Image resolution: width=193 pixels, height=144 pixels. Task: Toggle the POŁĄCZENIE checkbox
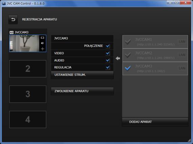coord(108,46)
